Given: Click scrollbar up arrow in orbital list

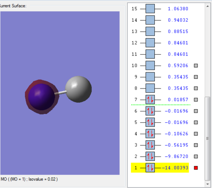Looking at the screenshot, I should pos(207,6).
